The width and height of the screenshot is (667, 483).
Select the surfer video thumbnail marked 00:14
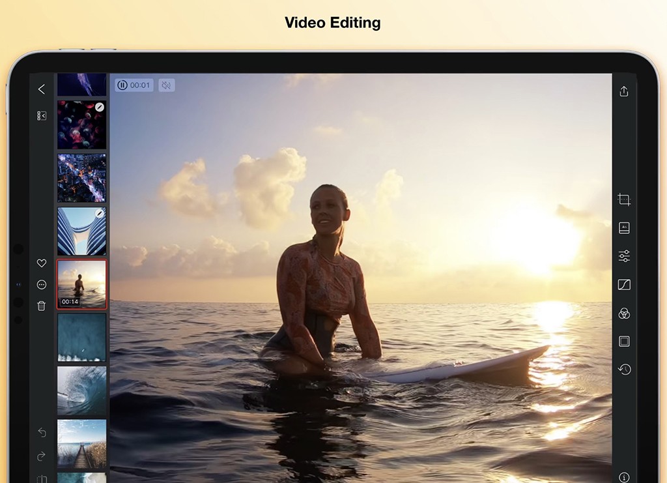tap(81, 284)
